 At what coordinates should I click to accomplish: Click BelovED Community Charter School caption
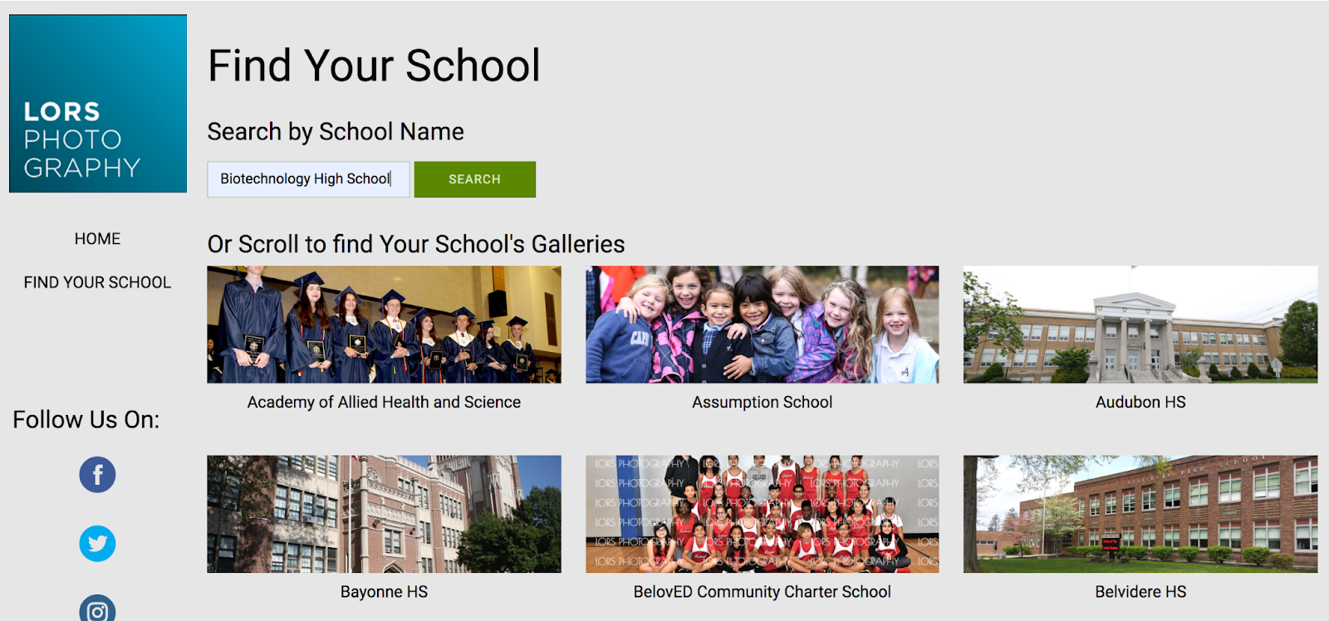click(x=763, y=592)
